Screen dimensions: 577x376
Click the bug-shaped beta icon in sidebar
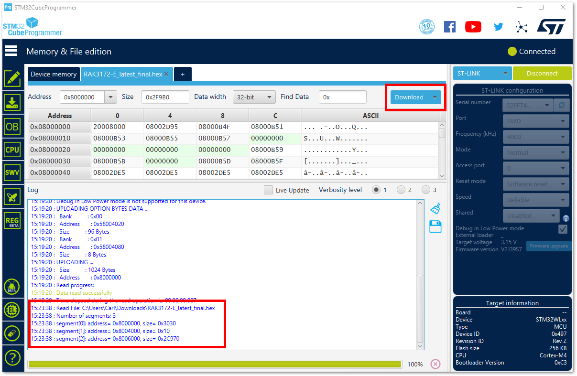click(12, 287)
